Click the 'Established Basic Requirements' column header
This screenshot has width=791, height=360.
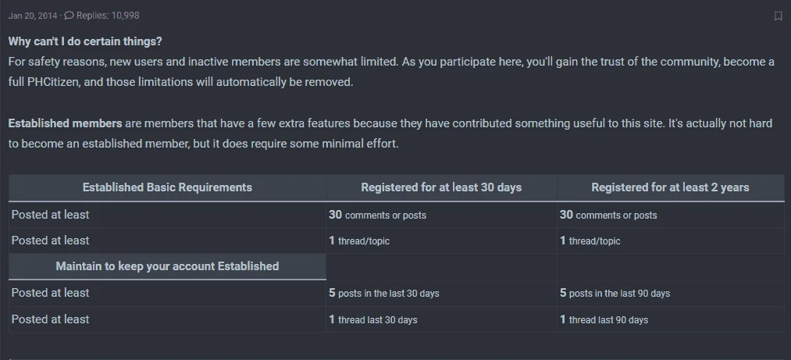167,187
